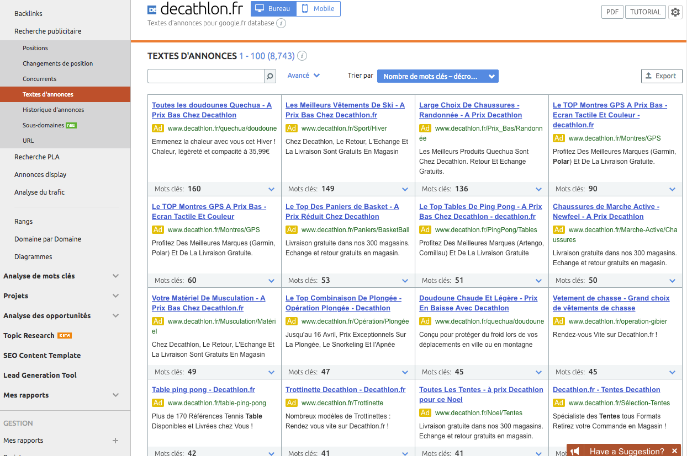Select Concurrents in sidebar menu
This screenshot has width=687, height=456.
[39, 79]
